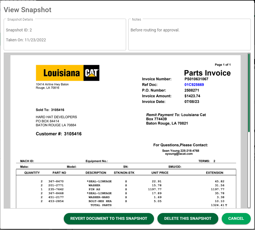
Task: Click BOLT-HEX HEA description
Action: click(100, 201)
